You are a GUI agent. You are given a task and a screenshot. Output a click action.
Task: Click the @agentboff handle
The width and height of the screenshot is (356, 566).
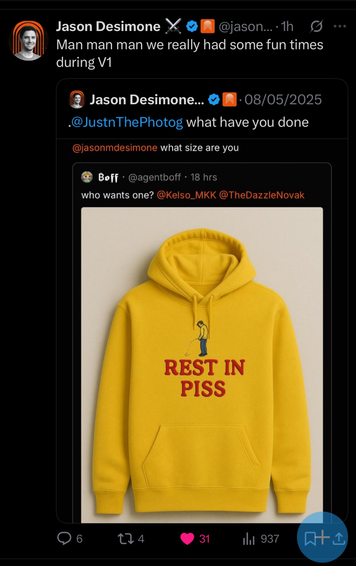click(x=154, y=177)
